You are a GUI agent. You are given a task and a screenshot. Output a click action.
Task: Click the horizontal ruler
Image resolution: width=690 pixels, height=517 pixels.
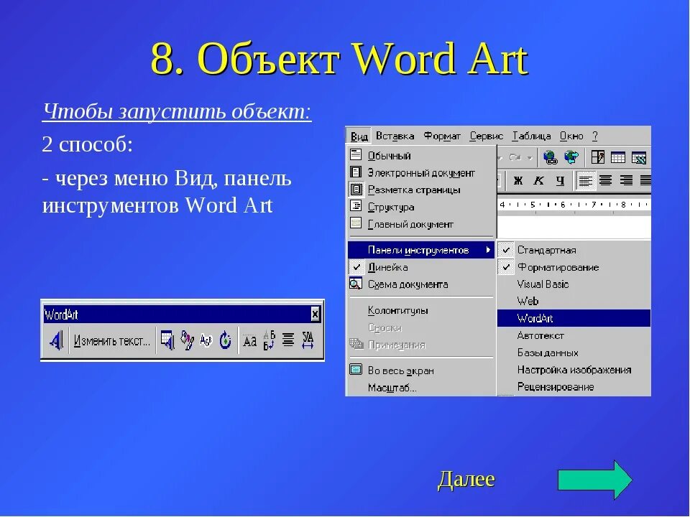point(574,205)
